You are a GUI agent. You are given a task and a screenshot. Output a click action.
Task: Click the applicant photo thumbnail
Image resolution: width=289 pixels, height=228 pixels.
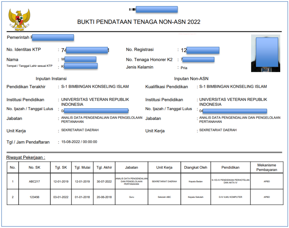point(265,53)
